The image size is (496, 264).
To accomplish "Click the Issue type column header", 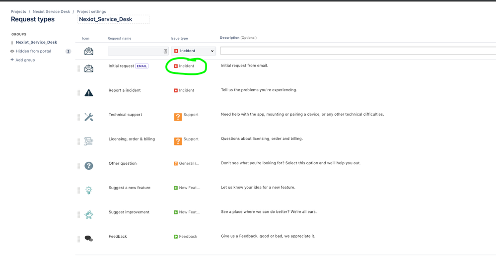I will 179,39.
